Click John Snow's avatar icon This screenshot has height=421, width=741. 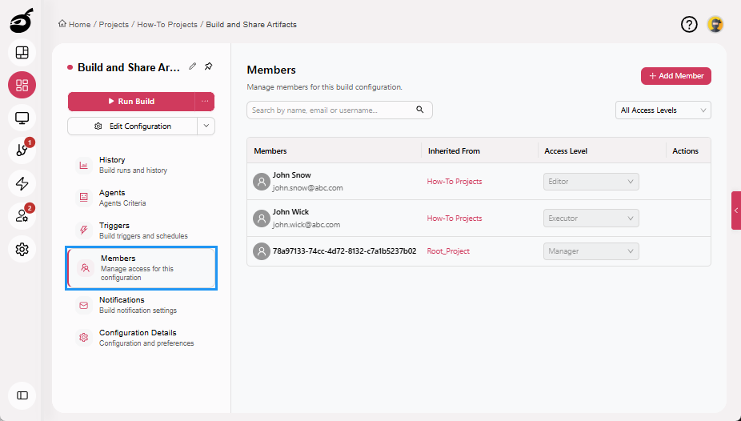click(x=262, y=182)
